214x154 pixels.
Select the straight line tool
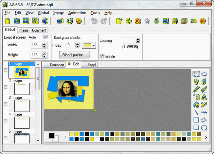coord(196,112)
